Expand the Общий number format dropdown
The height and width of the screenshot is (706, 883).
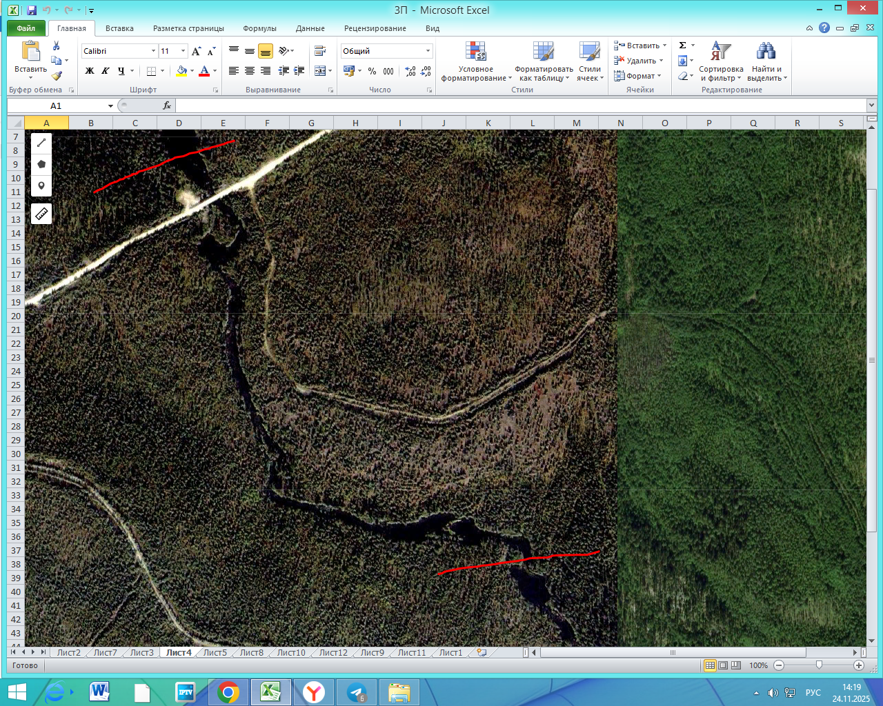[x=428, y=51]
